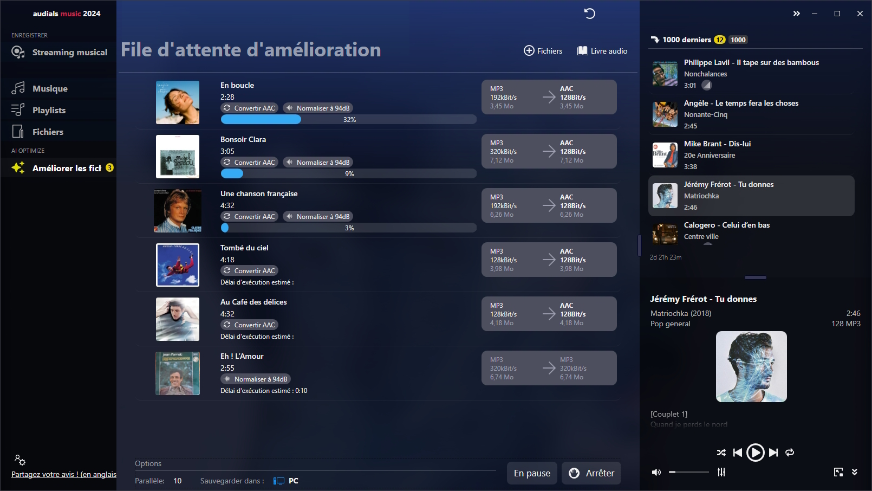Expand the panel with double chevron icon
Viewport: 872px width, 491px height.
coord(797,14)
